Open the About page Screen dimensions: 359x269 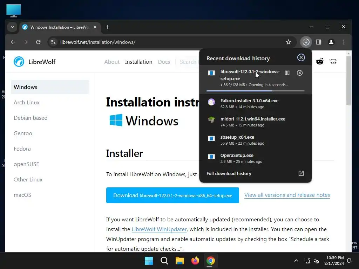[112, 62]
